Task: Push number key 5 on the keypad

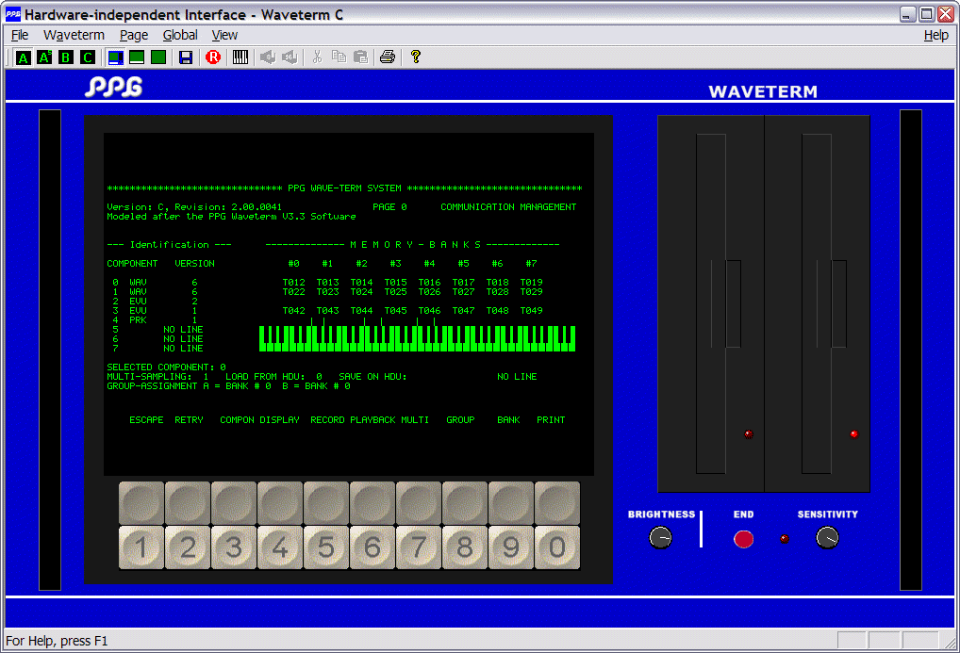Action: [326, 547]
